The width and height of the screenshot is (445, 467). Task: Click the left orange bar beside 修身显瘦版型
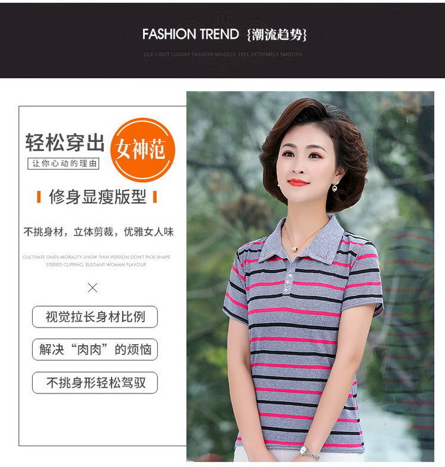(x=39, y=197)
